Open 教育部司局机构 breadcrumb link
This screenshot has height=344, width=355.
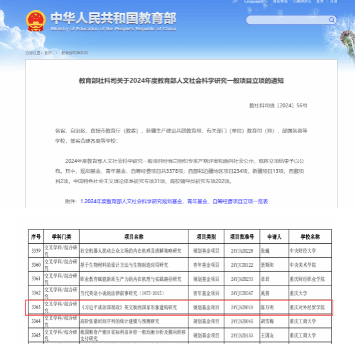75,53
